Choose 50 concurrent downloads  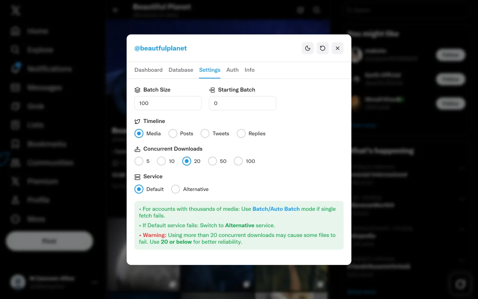212,161
